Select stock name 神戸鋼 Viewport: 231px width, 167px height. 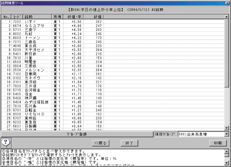click(x=30, y=98)
